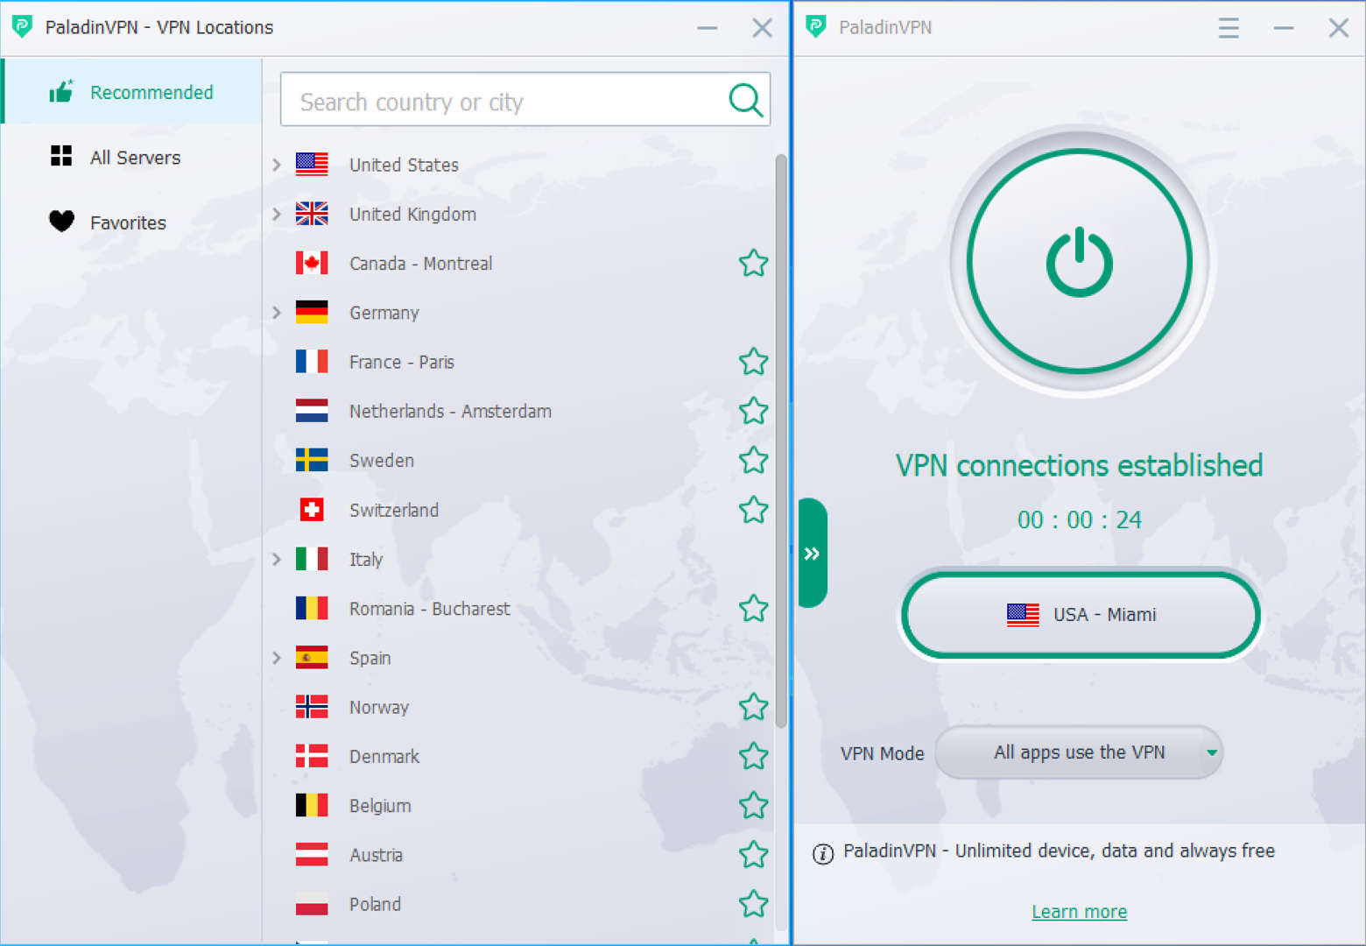Click the Denmark flag icon
This screenshot has height=946, width=1366.
point(312,756)
